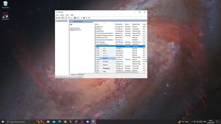Click the Restart Service toolbar icon
Image resolution: width=221 pixels, height=124 pixels.
(89, 18)
